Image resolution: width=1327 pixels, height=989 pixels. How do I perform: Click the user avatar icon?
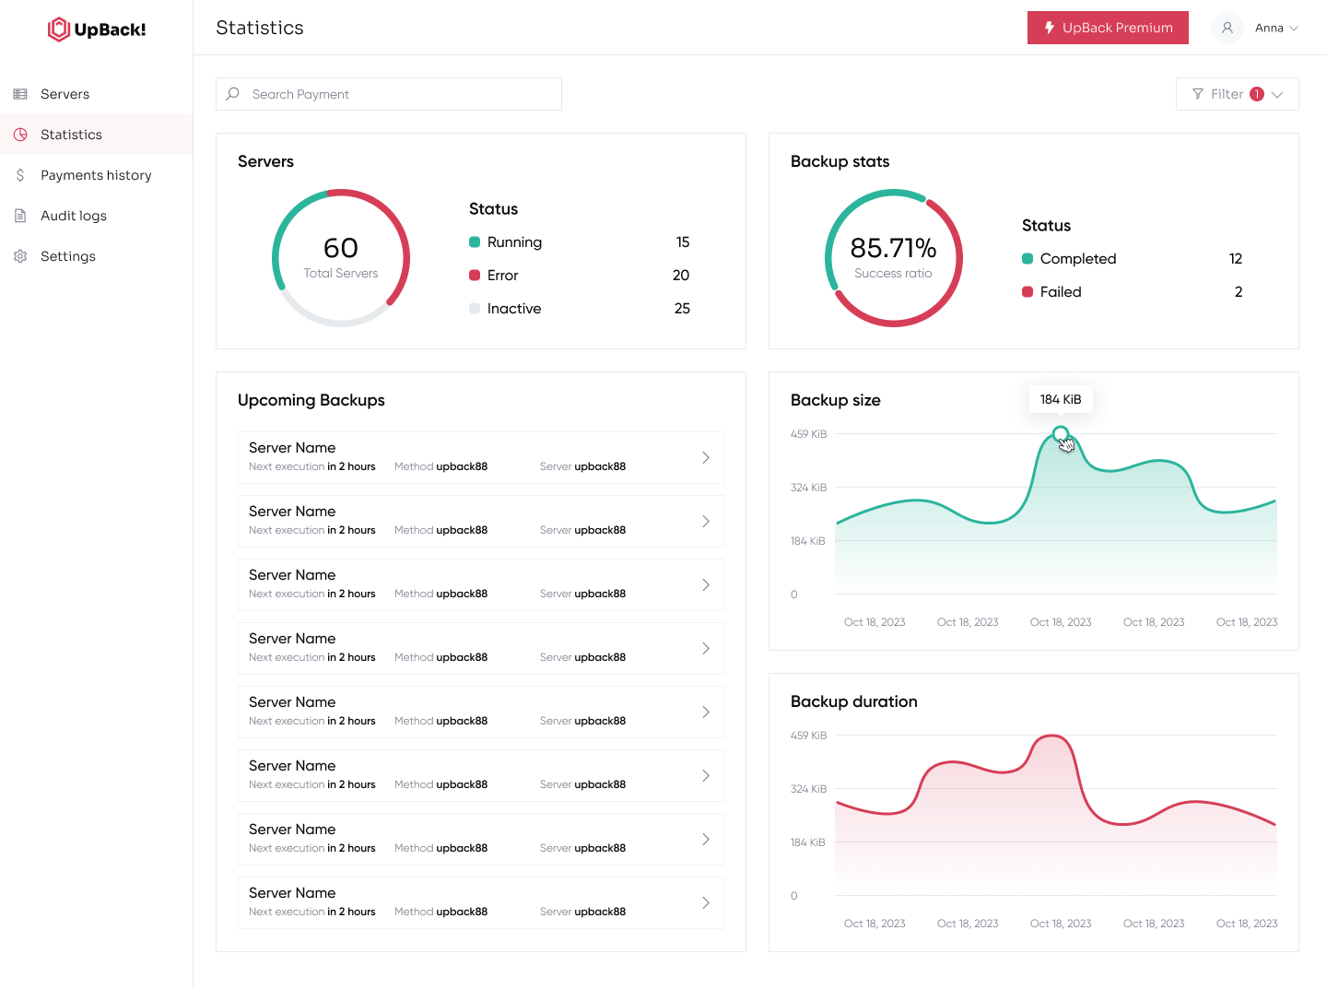tap(1227, 28)
